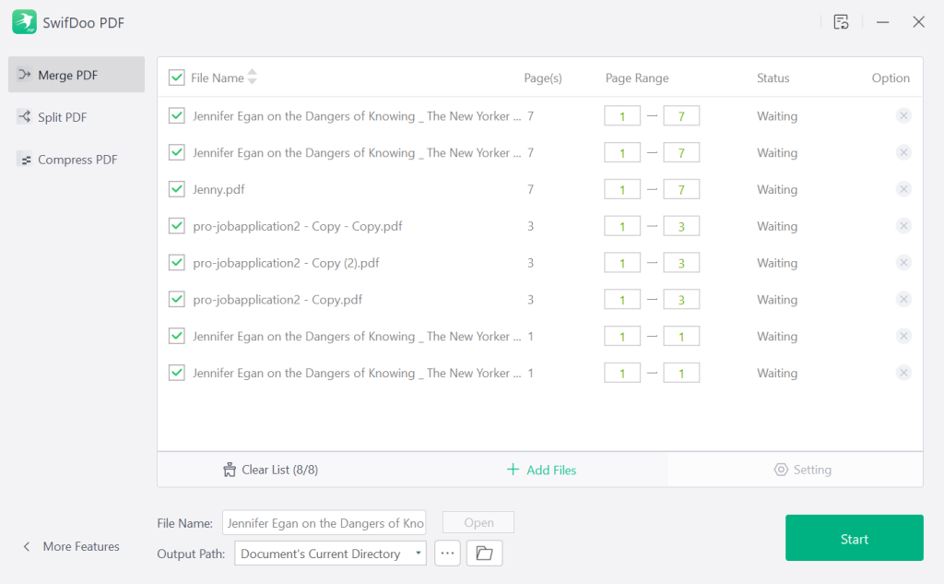Remove pro-jobapplication2 - Copy.pdf via X icon

[903, 300]
